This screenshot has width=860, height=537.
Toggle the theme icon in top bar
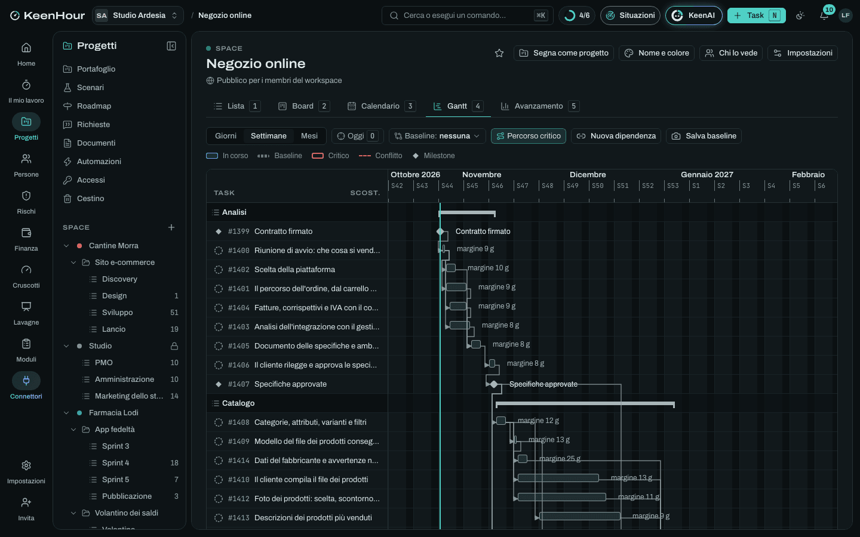(800, 16)
